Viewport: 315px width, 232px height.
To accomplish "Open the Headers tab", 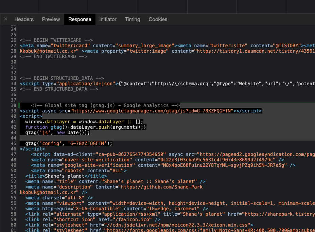I will point(24,19).
